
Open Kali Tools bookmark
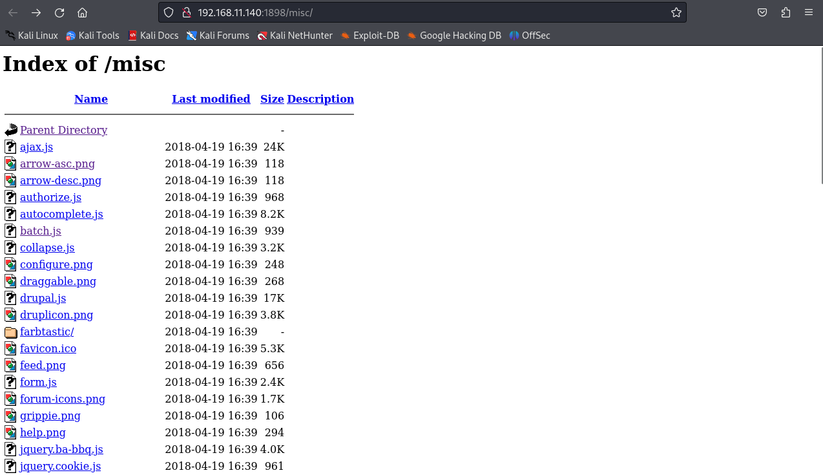tap(92, 36)
